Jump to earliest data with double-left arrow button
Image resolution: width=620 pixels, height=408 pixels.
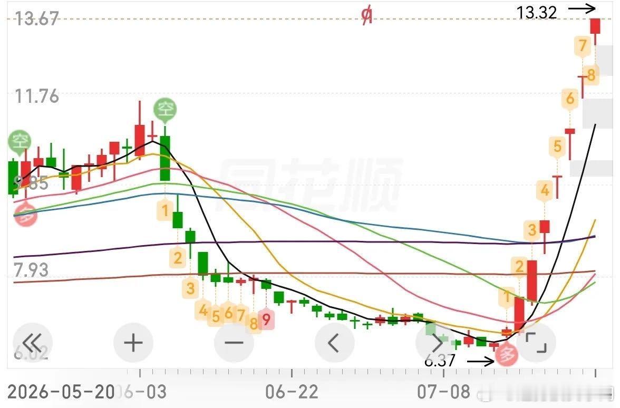(x=33, y=343)
